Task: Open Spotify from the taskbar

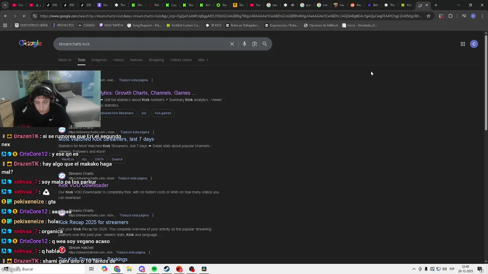Action: click(x=154, y=269)
